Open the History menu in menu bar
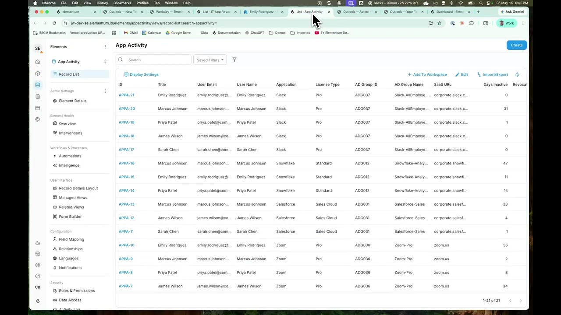Viewport: 561px width, 315px height. click(x=102, y=3)
